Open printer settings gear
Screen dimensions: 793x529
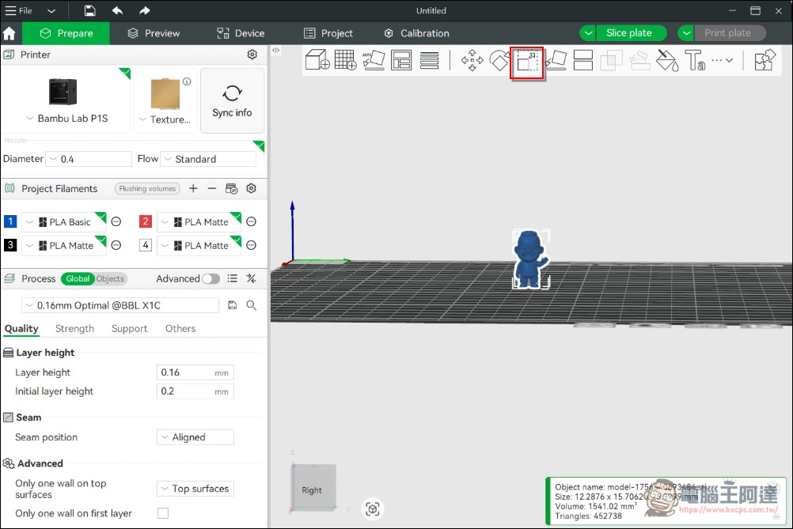(252, 55)
